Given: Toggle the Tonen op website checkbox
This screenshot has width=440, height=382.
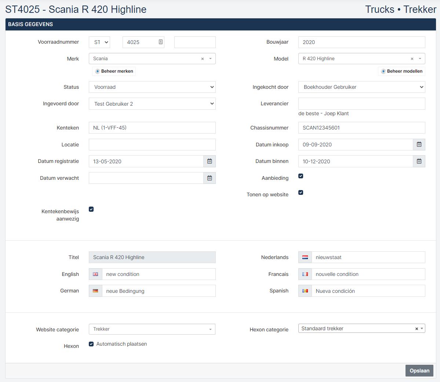Looking at the screenshot, I should pyautogui.click(x=301, y=193).
